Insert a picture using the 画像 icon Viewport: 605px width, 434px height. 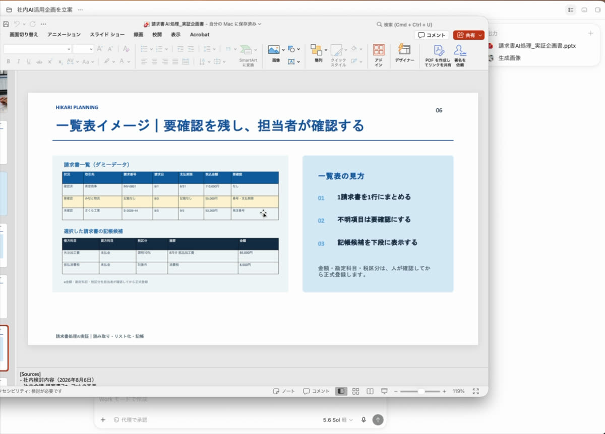point(274,50)
